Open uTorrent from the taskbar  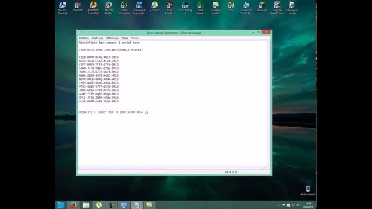(99, 205)
